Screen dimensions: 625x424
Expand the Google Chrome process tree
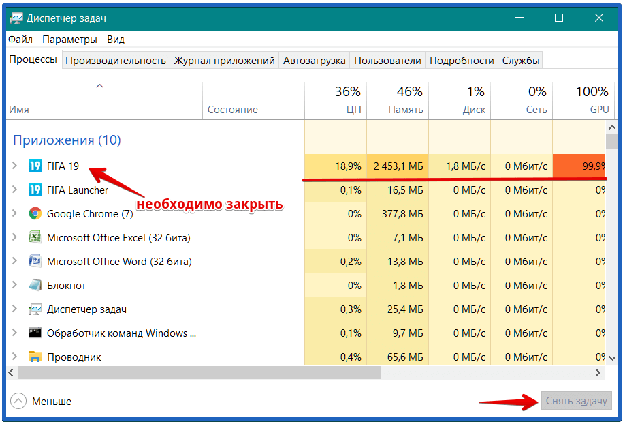click(x=15, y=213)
